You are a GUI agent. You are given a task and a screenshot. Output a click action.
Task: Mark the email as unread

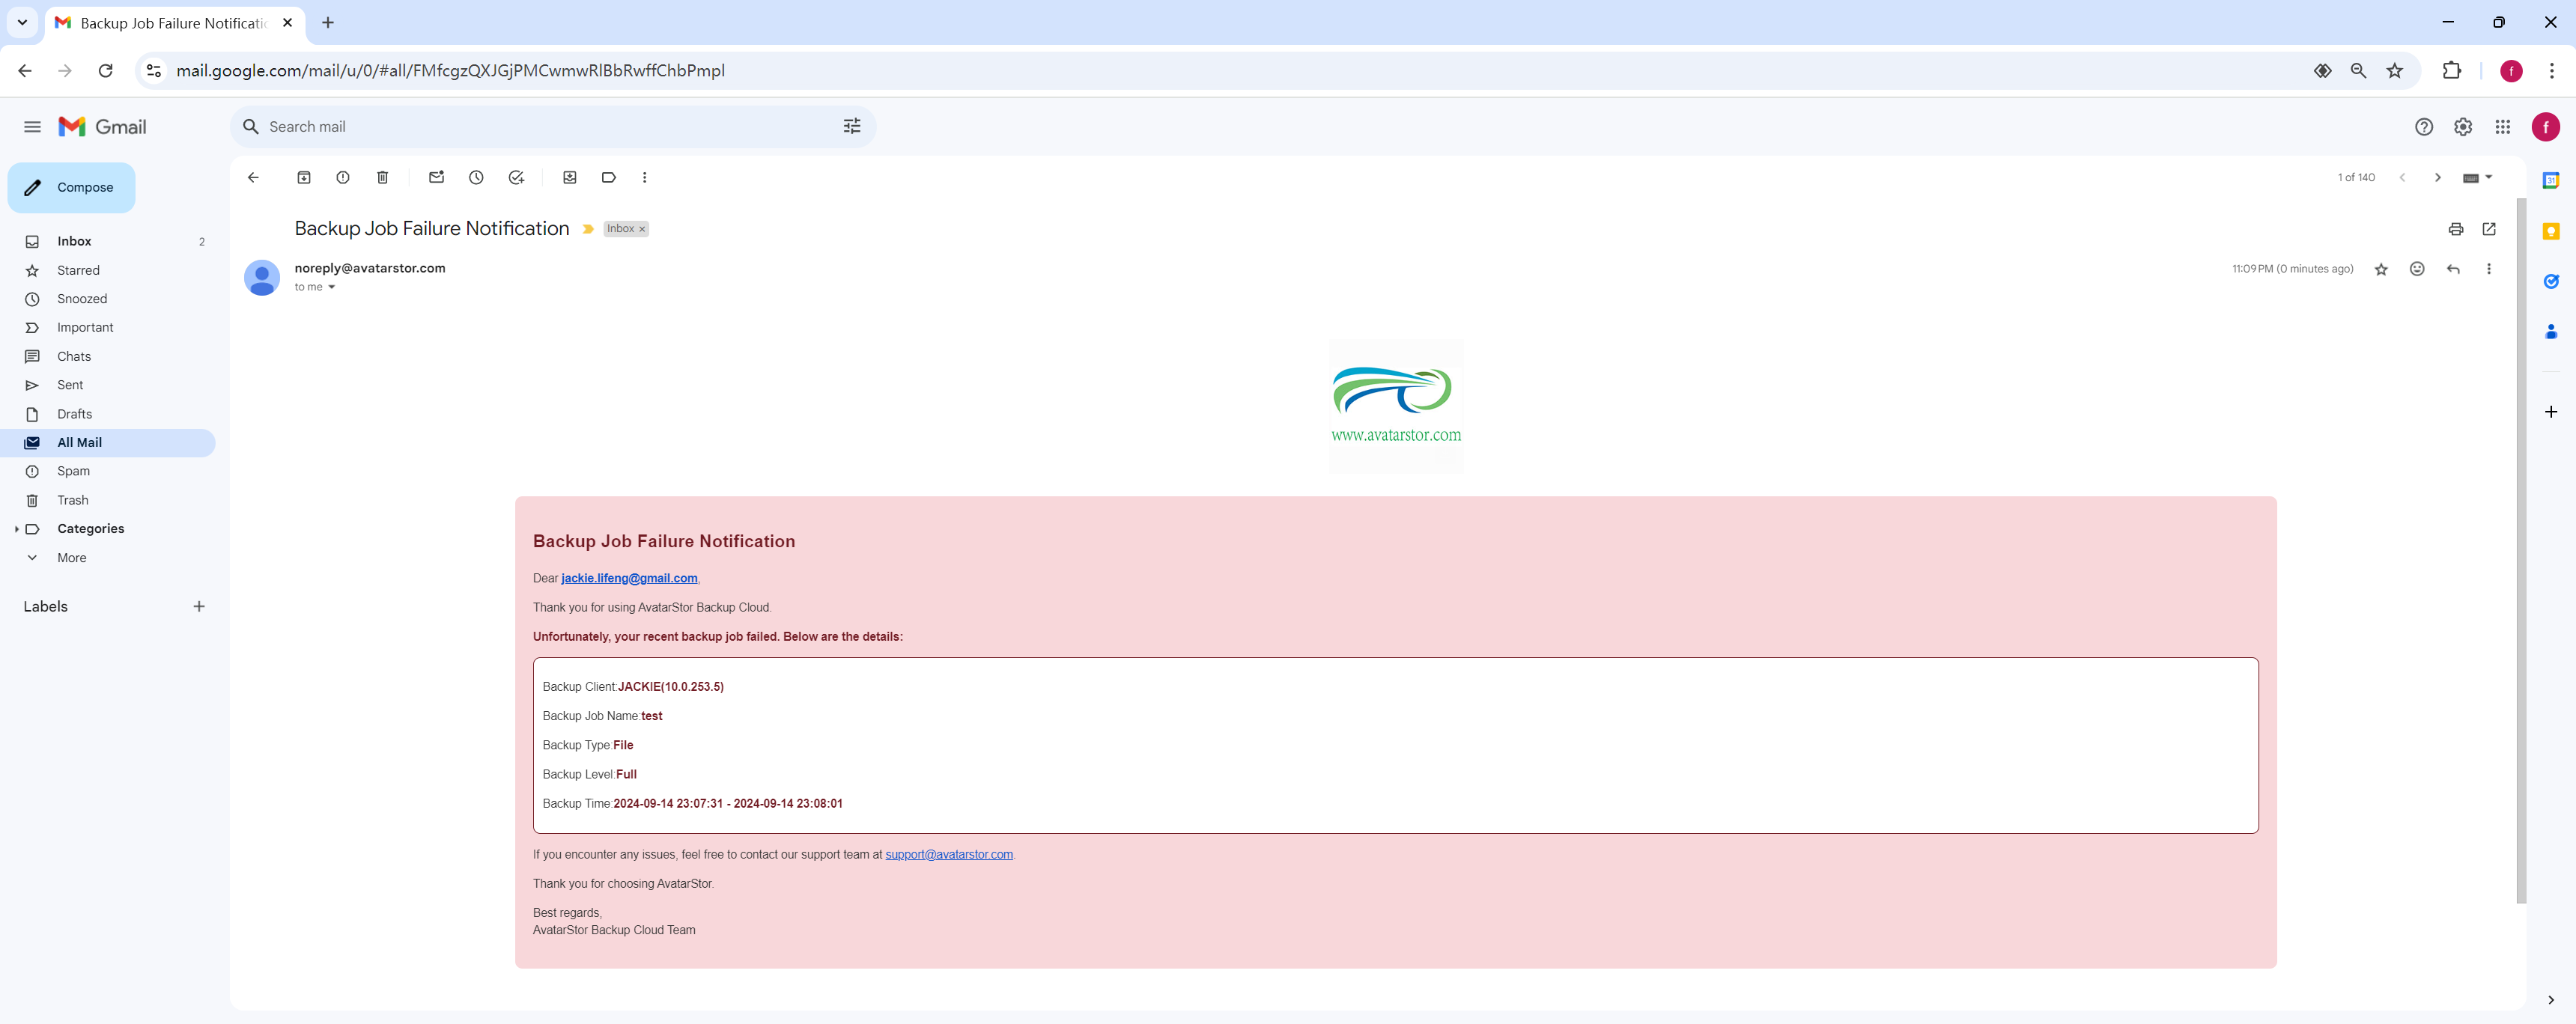pyautogui.click(x=436, y=177)
